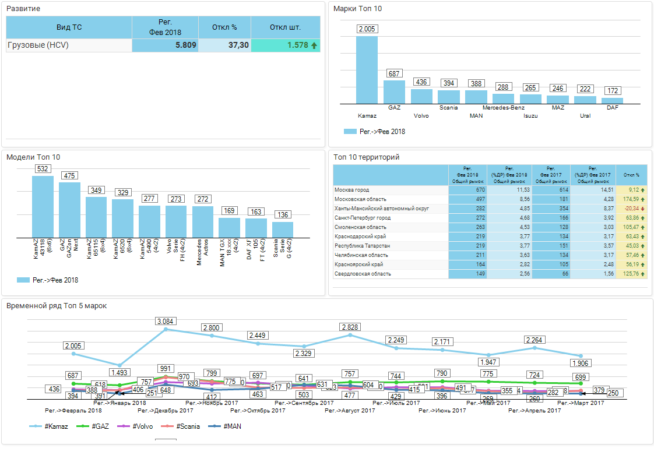Viewport: 654px width, 462px height.
Task: Click the MAN TGX bar labeled 169
Action: [230, 228]
